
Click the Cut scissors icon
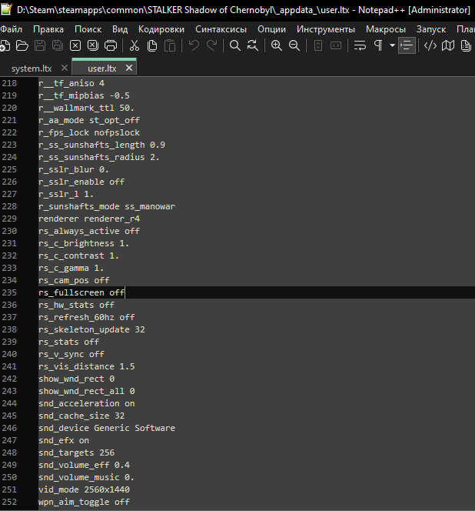[x=135, y=45]
